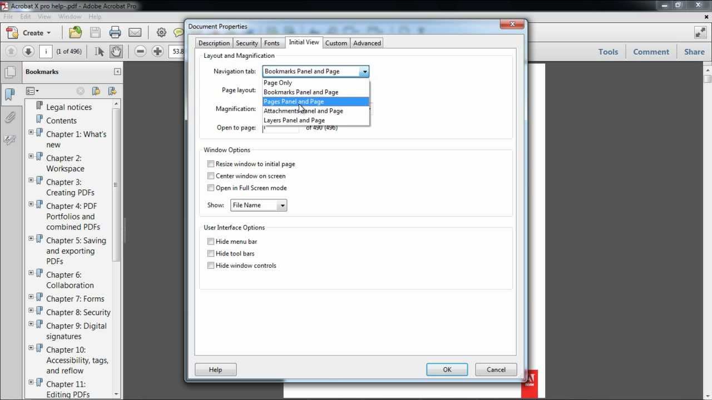
Task: Expand Chapter 7: Forms bookmark
Action: point(31,297)
